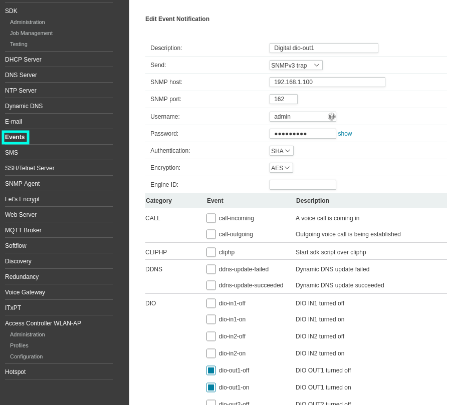The image size is (453, 405).
Task: Tick the cliphp event checkbox
Action: [211, 252]
